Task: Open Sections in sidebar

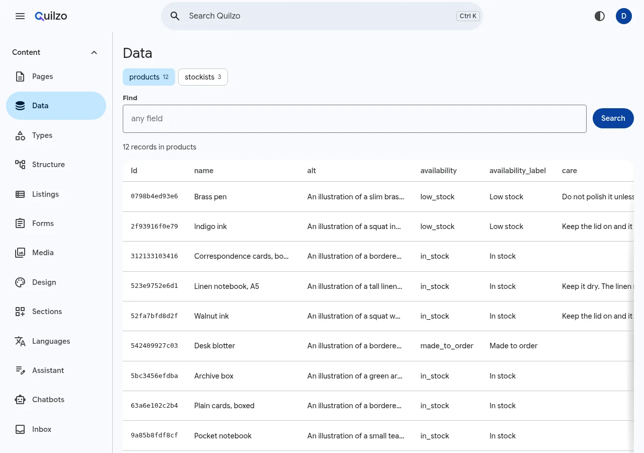Action: point(56,312)
